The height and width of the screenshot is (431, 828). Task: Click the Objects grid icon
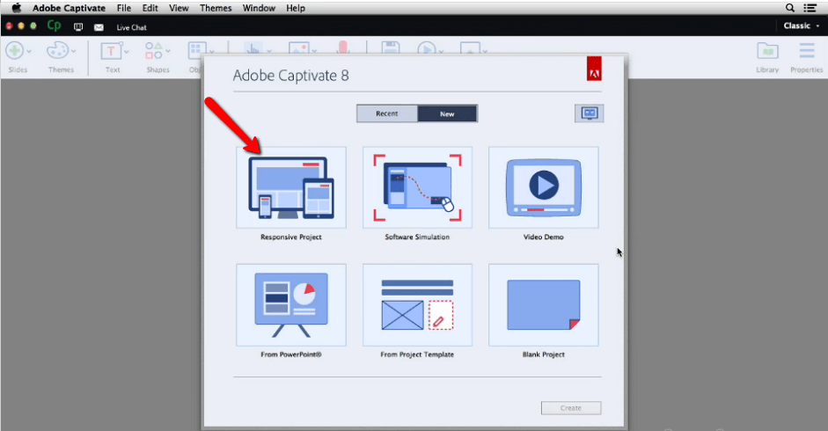[x=196, y=49]
